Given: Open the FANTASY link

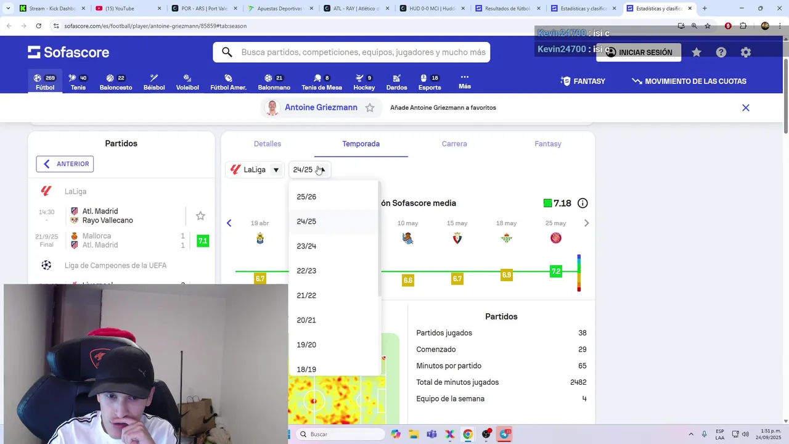Looking at the screenshot, I should pyautogui.click(x=583, y=81).
